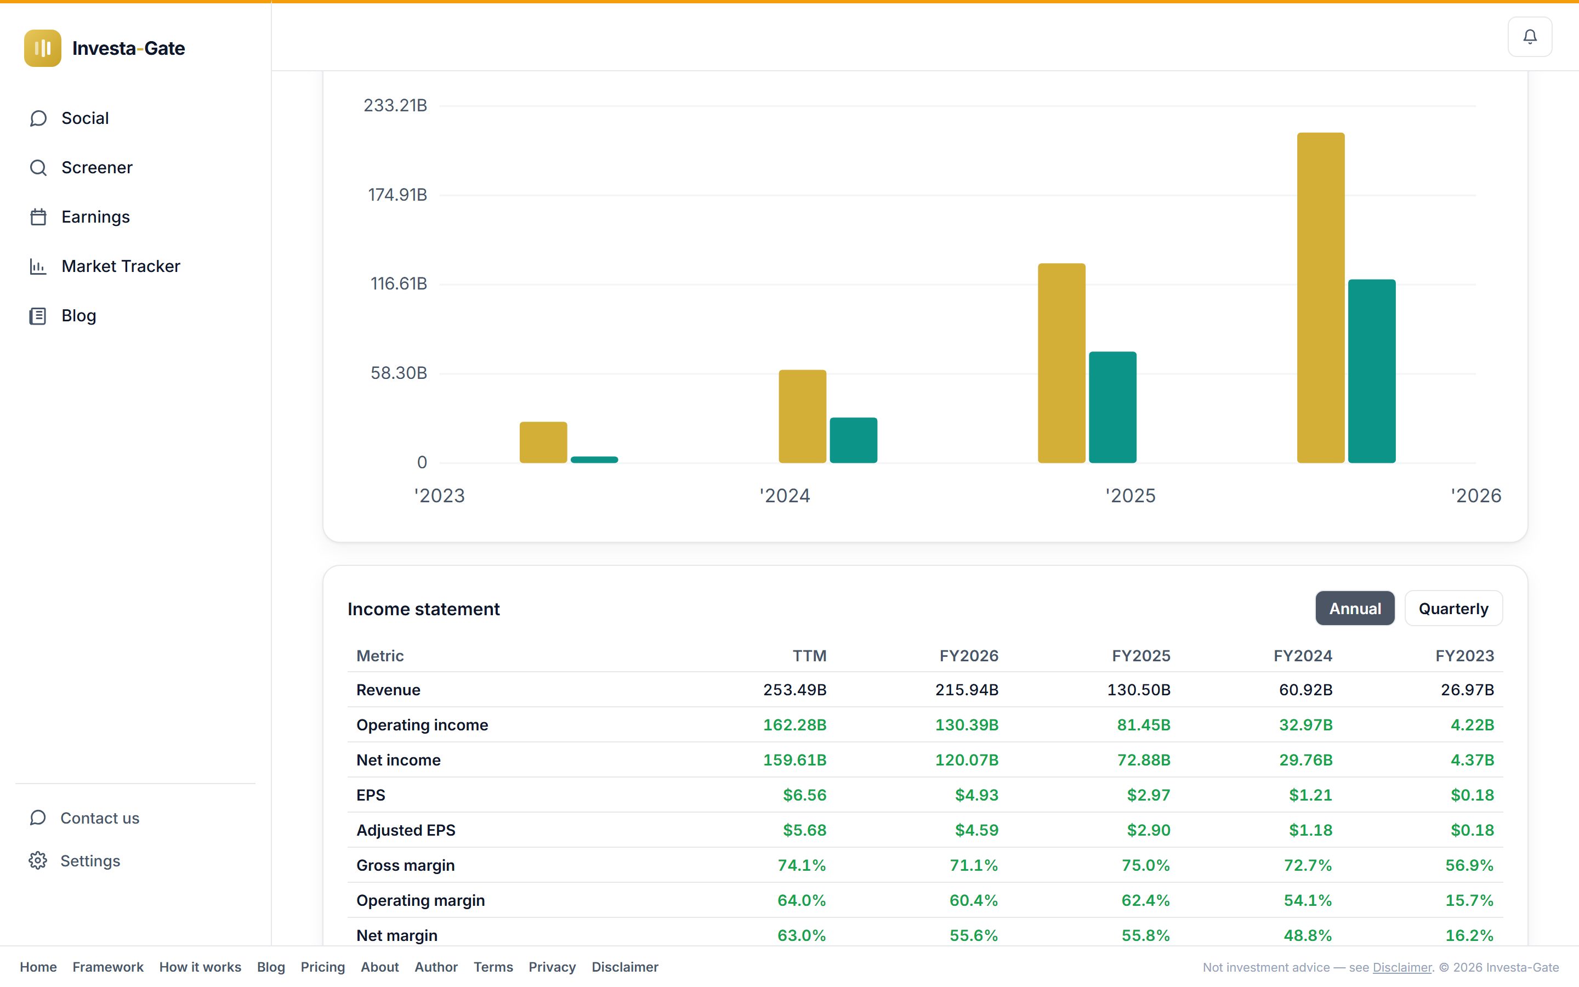Click the tallest gold revenue bar

[x=1321, y=298]
